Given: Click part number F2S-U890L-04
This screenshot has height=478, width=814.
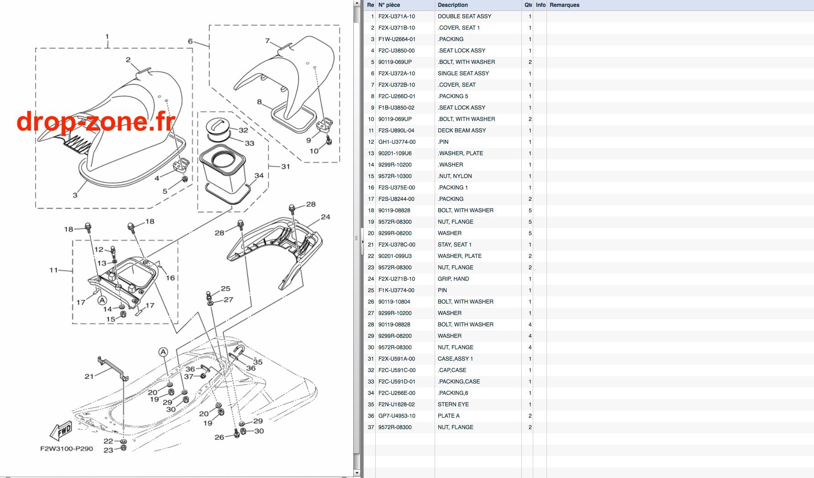Looking at the screenshot, I should click(396, 131).
